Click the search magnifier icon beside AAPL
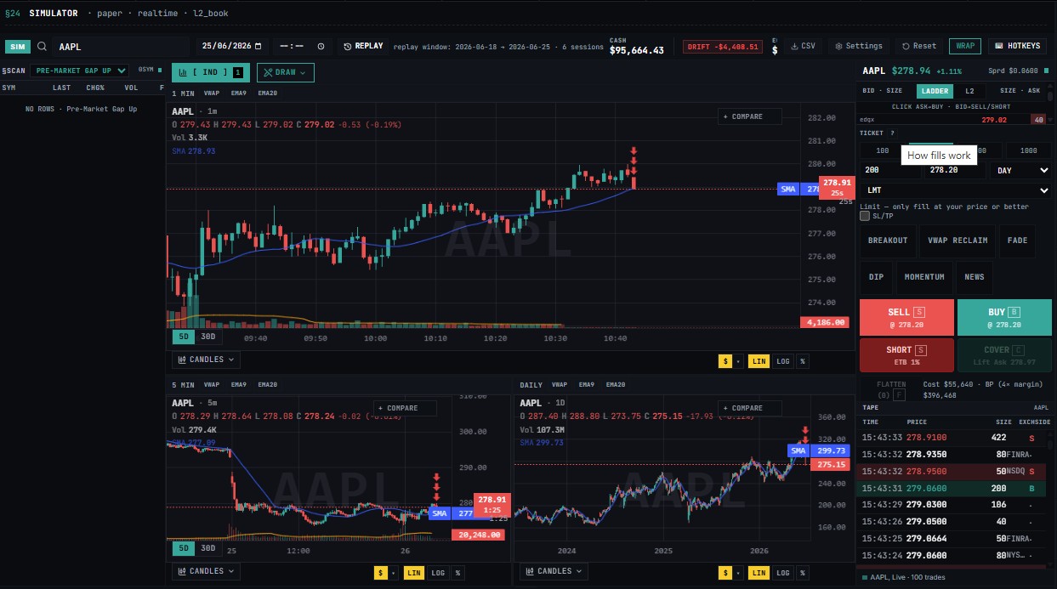 (42, 46)
